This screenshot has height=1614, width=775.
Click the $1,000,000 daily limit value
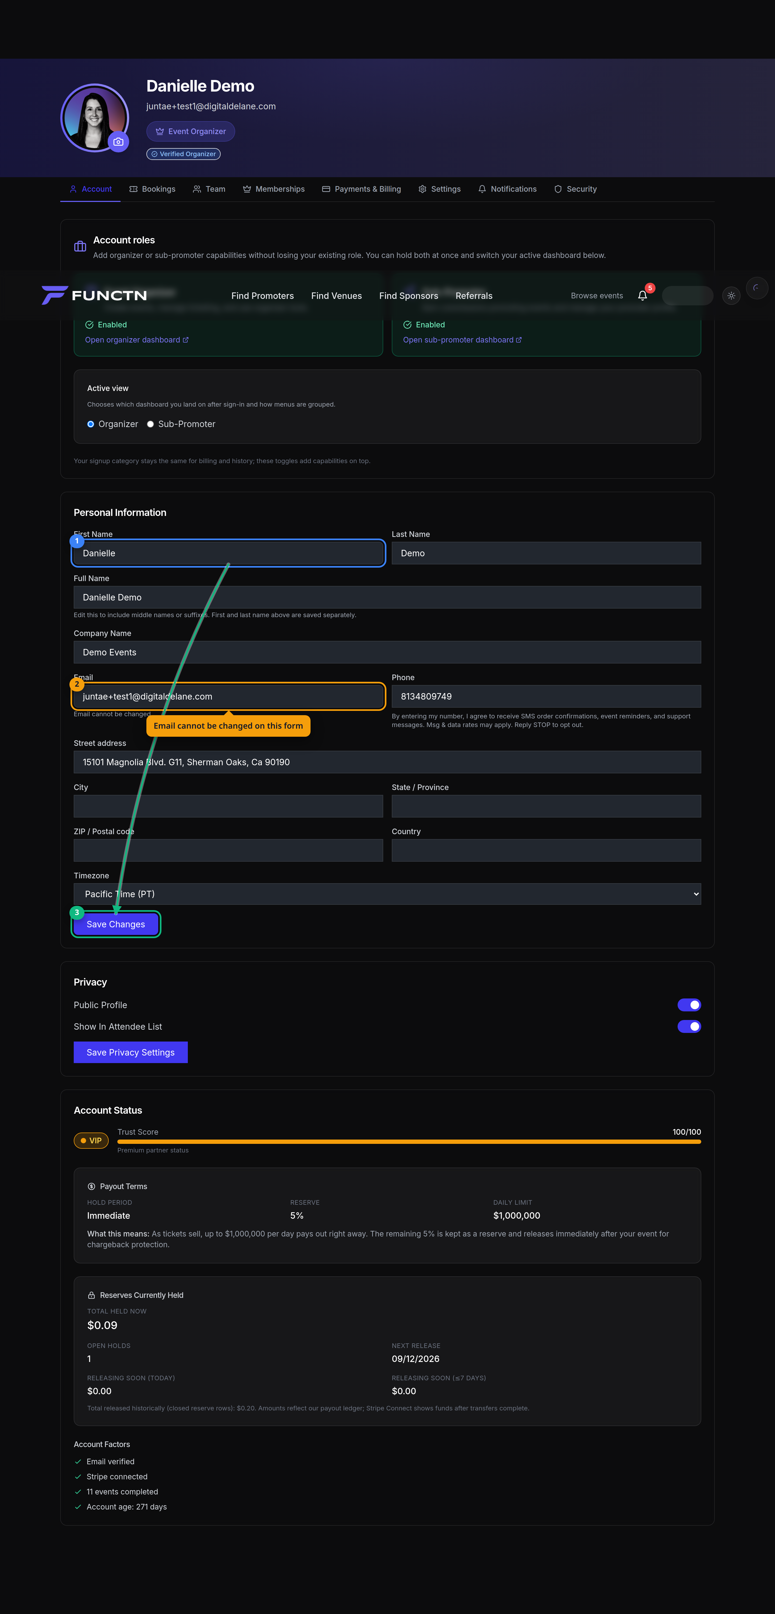516,1215
